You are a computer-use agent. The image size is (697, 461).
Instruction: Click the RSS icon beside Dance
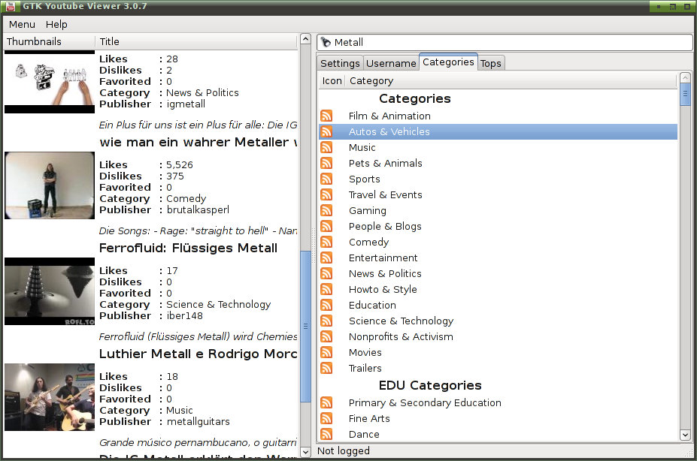[326, 434]
